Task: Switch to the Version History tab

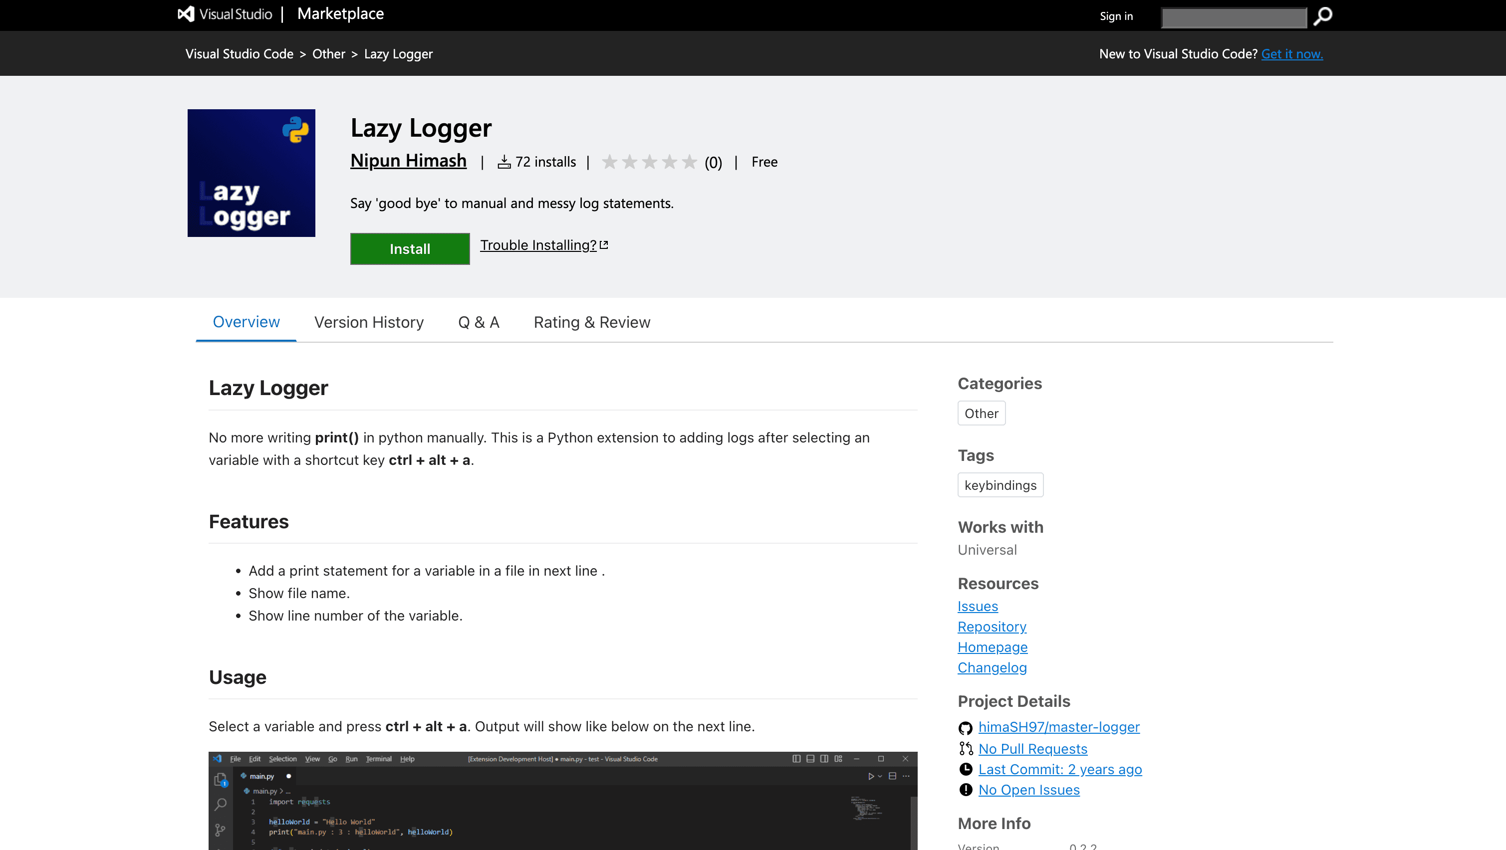Action: pyautogui.click(x=368, y=322)
